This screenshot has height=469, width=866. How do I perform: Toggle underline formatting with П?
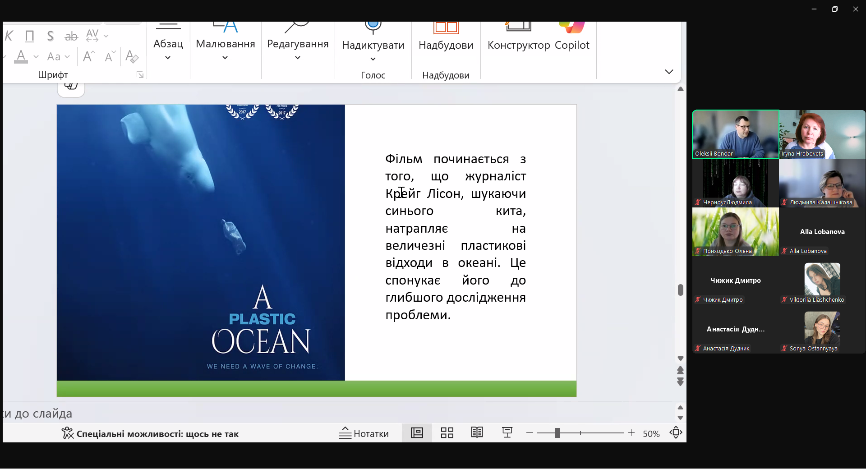pyautogui.click(x=29, y=36)
